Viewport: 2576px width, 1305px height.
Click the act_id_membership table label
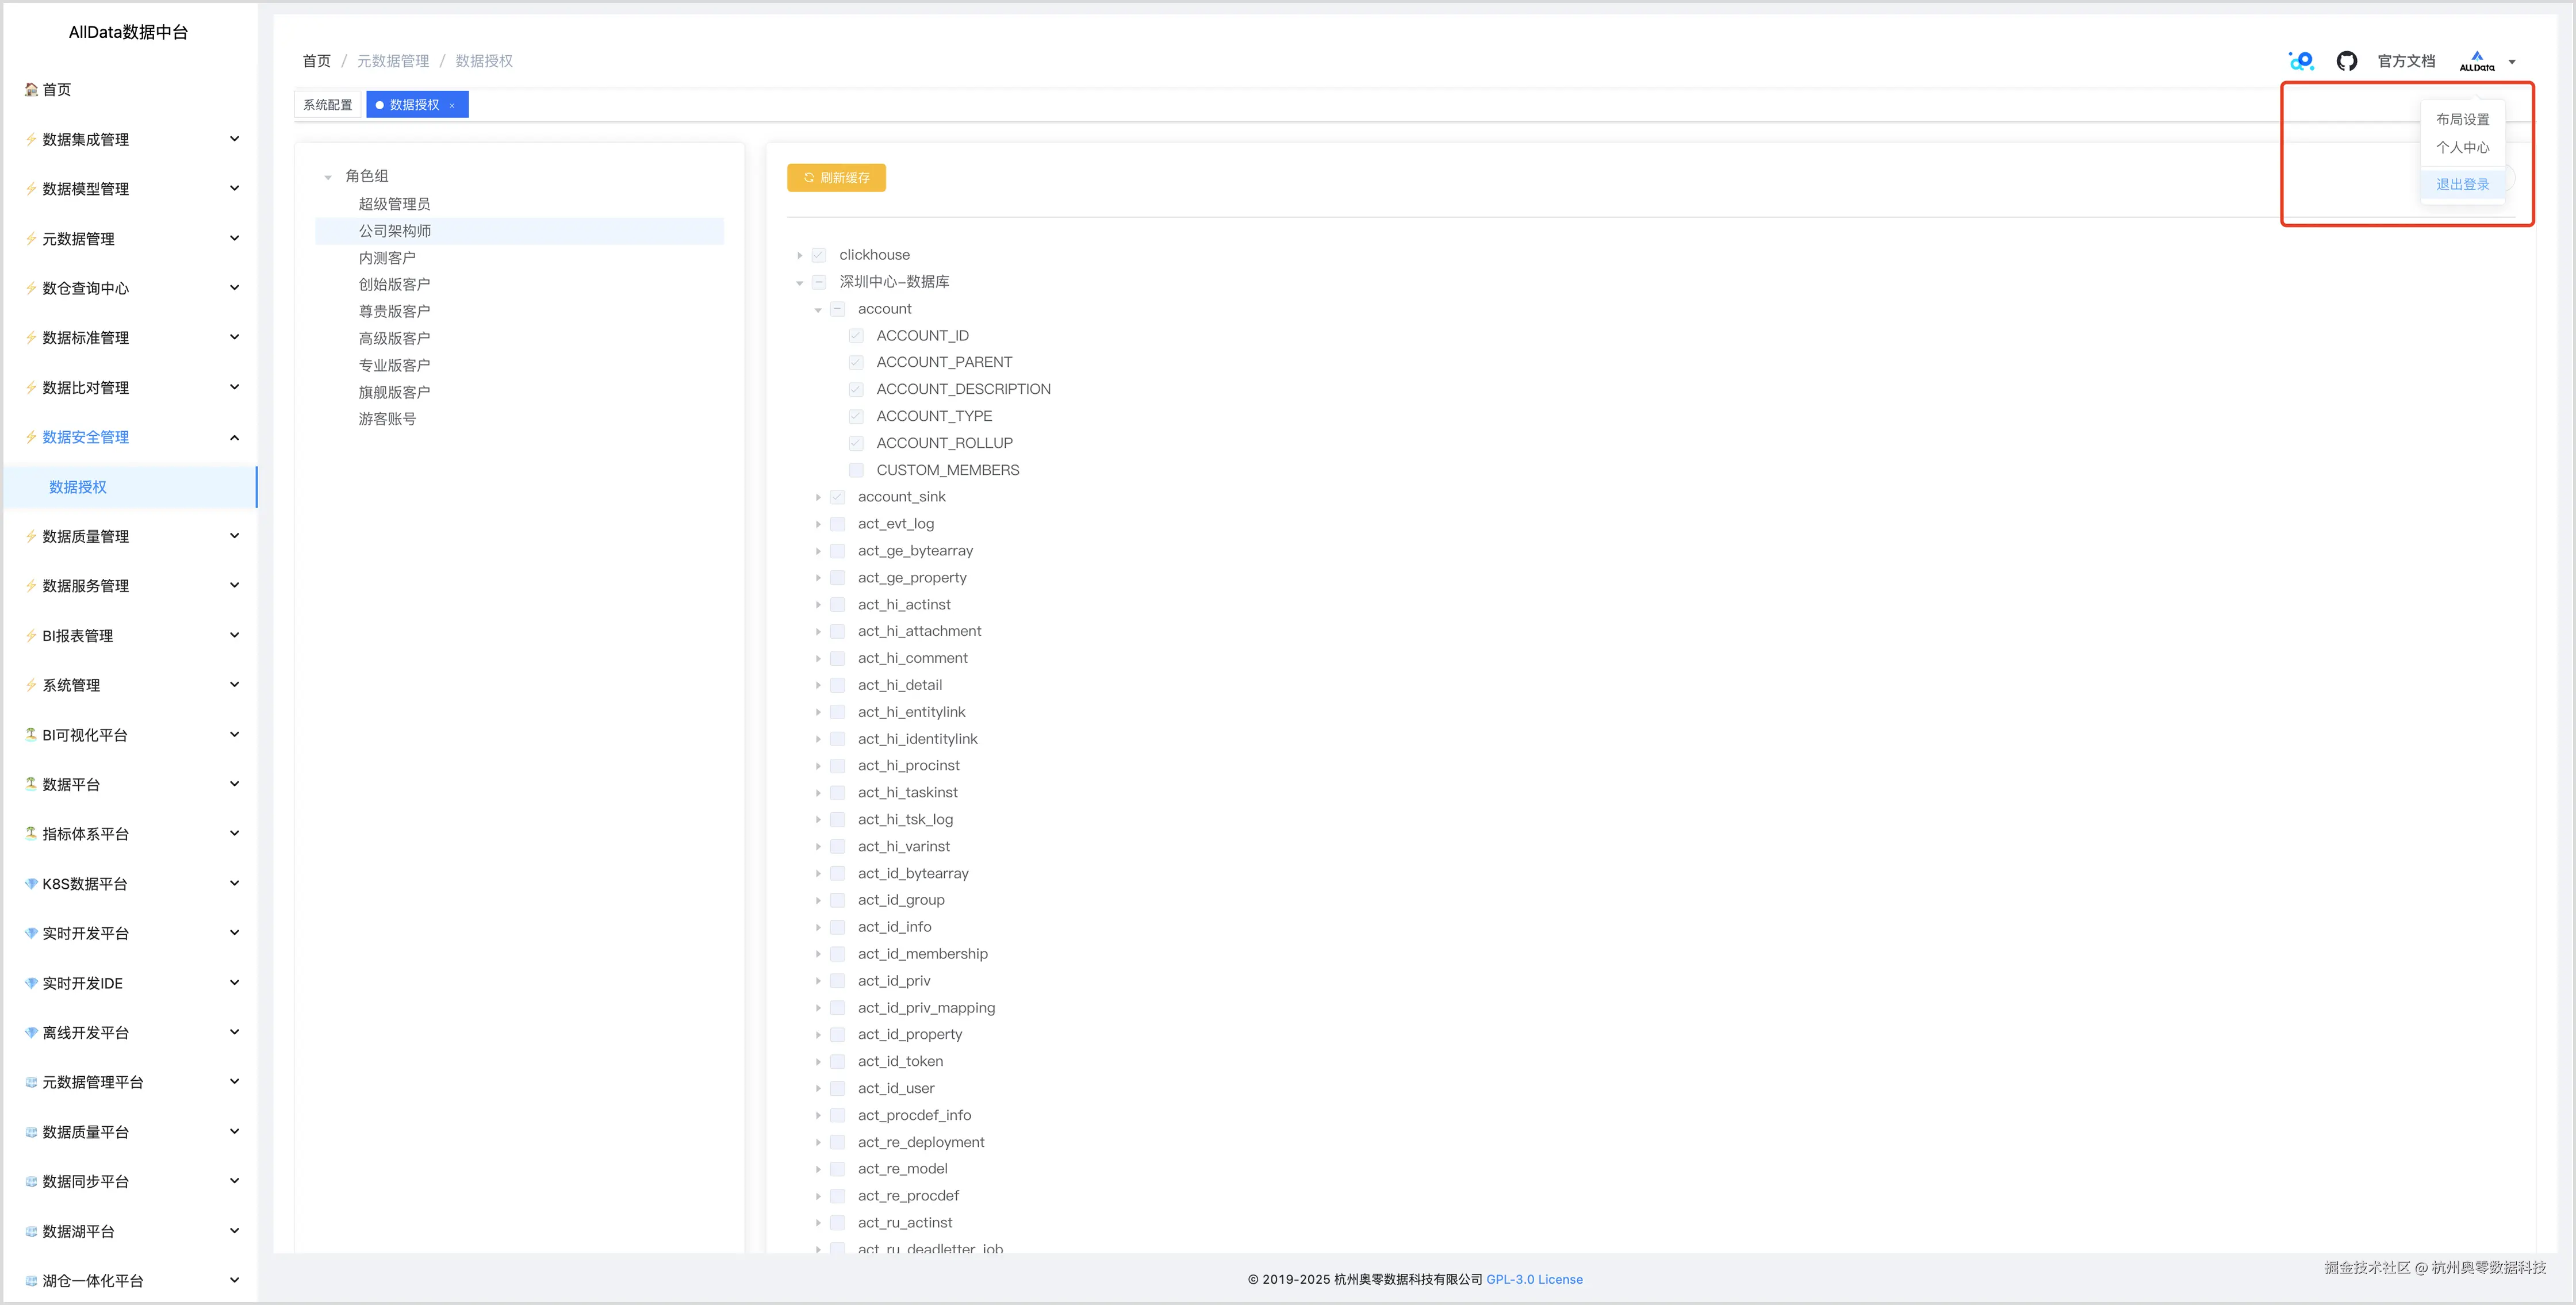point(922,954)
